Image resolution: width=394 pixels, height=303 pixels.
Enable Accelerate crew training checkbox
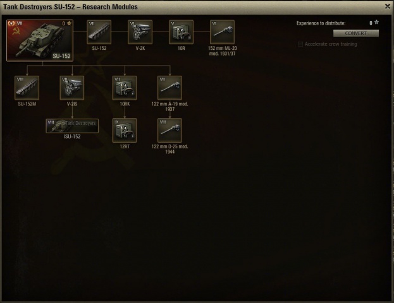[300, 44]
